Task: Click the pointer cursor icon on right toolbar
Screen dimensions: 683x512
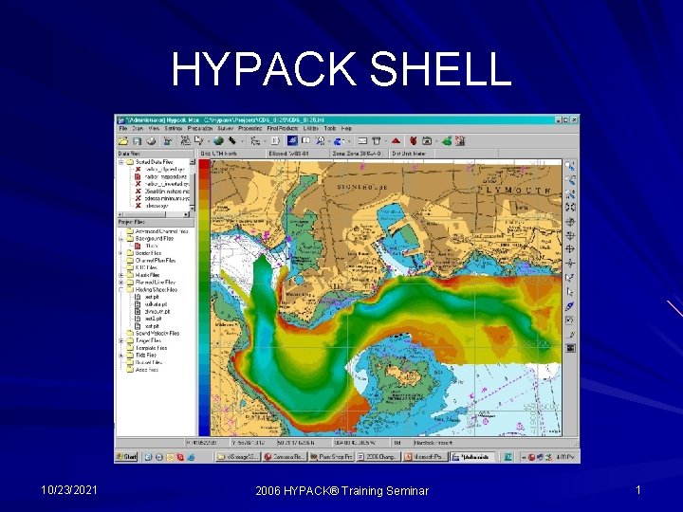Action: point(570,292)
